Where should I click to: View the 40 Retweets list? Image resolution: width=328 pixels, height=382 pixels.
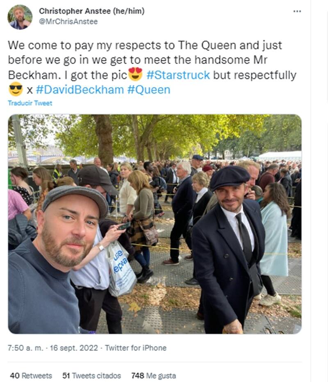[31, 375]
